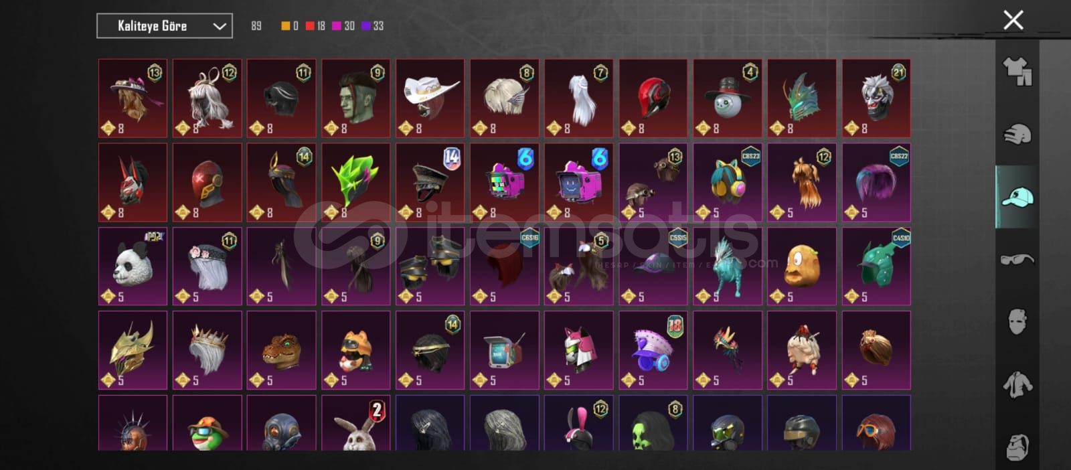
Task: Click the Kaliteye Göre dropdown arrow
Action: pyautogui.click(x=219, y=26)
